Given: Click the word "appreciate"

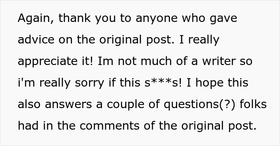Looking at the screenshot, I should click(48, 62).
